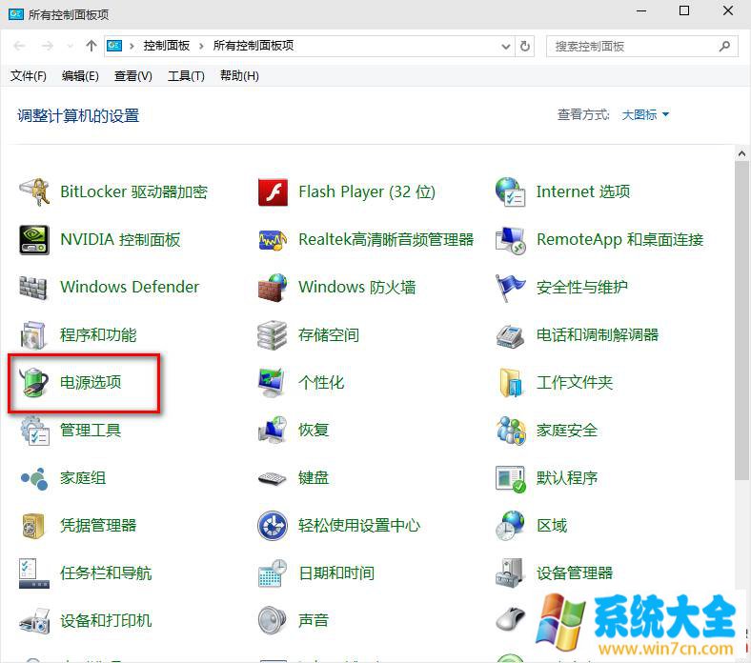Expand chevron after 控制面板 breadcrumb
The width and height of the screenshot is (751, 663).
pyautogui.click(x=201, y=46)
